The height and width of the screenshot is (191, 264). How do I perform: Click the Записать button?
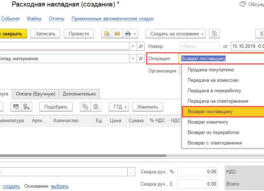point(45,34)
